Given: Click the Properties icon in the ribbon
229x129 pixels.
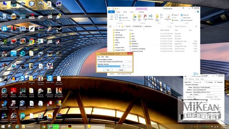Looking at the screenshot, I should click(x=168, y=16).
